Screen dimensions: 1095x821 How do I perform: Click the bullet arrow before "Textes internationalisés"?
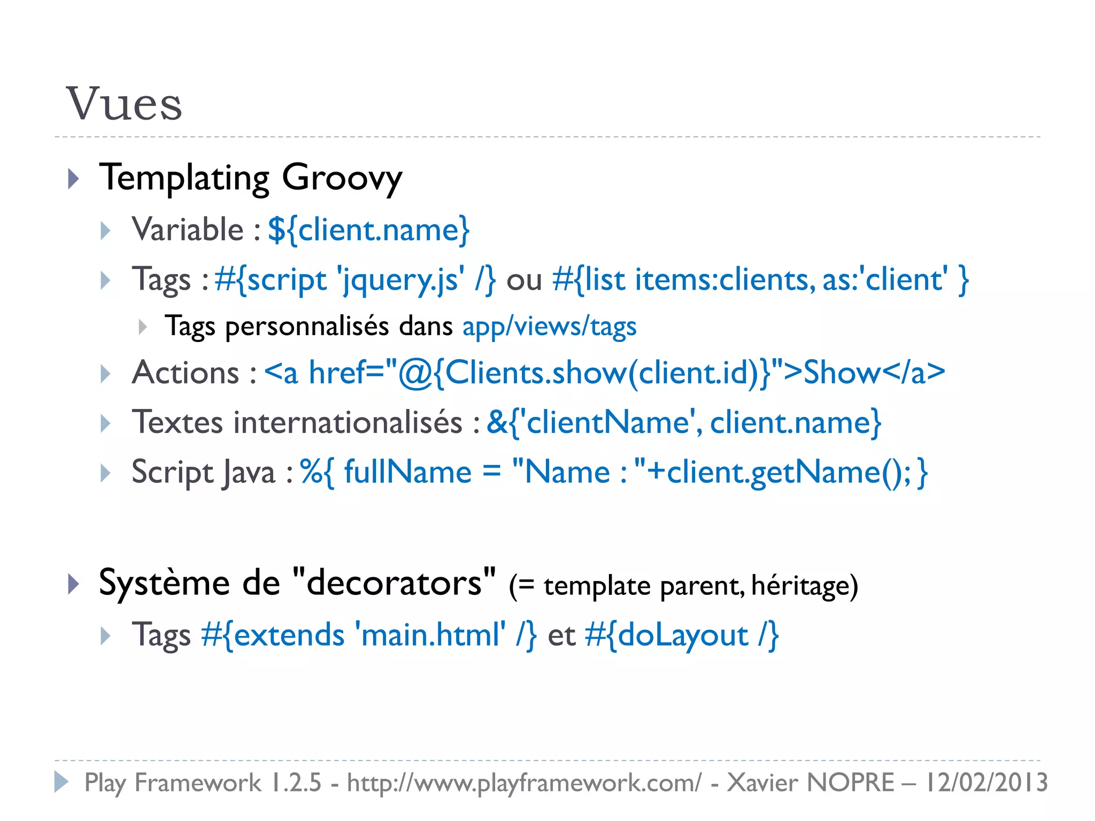(x=106, y=423)
